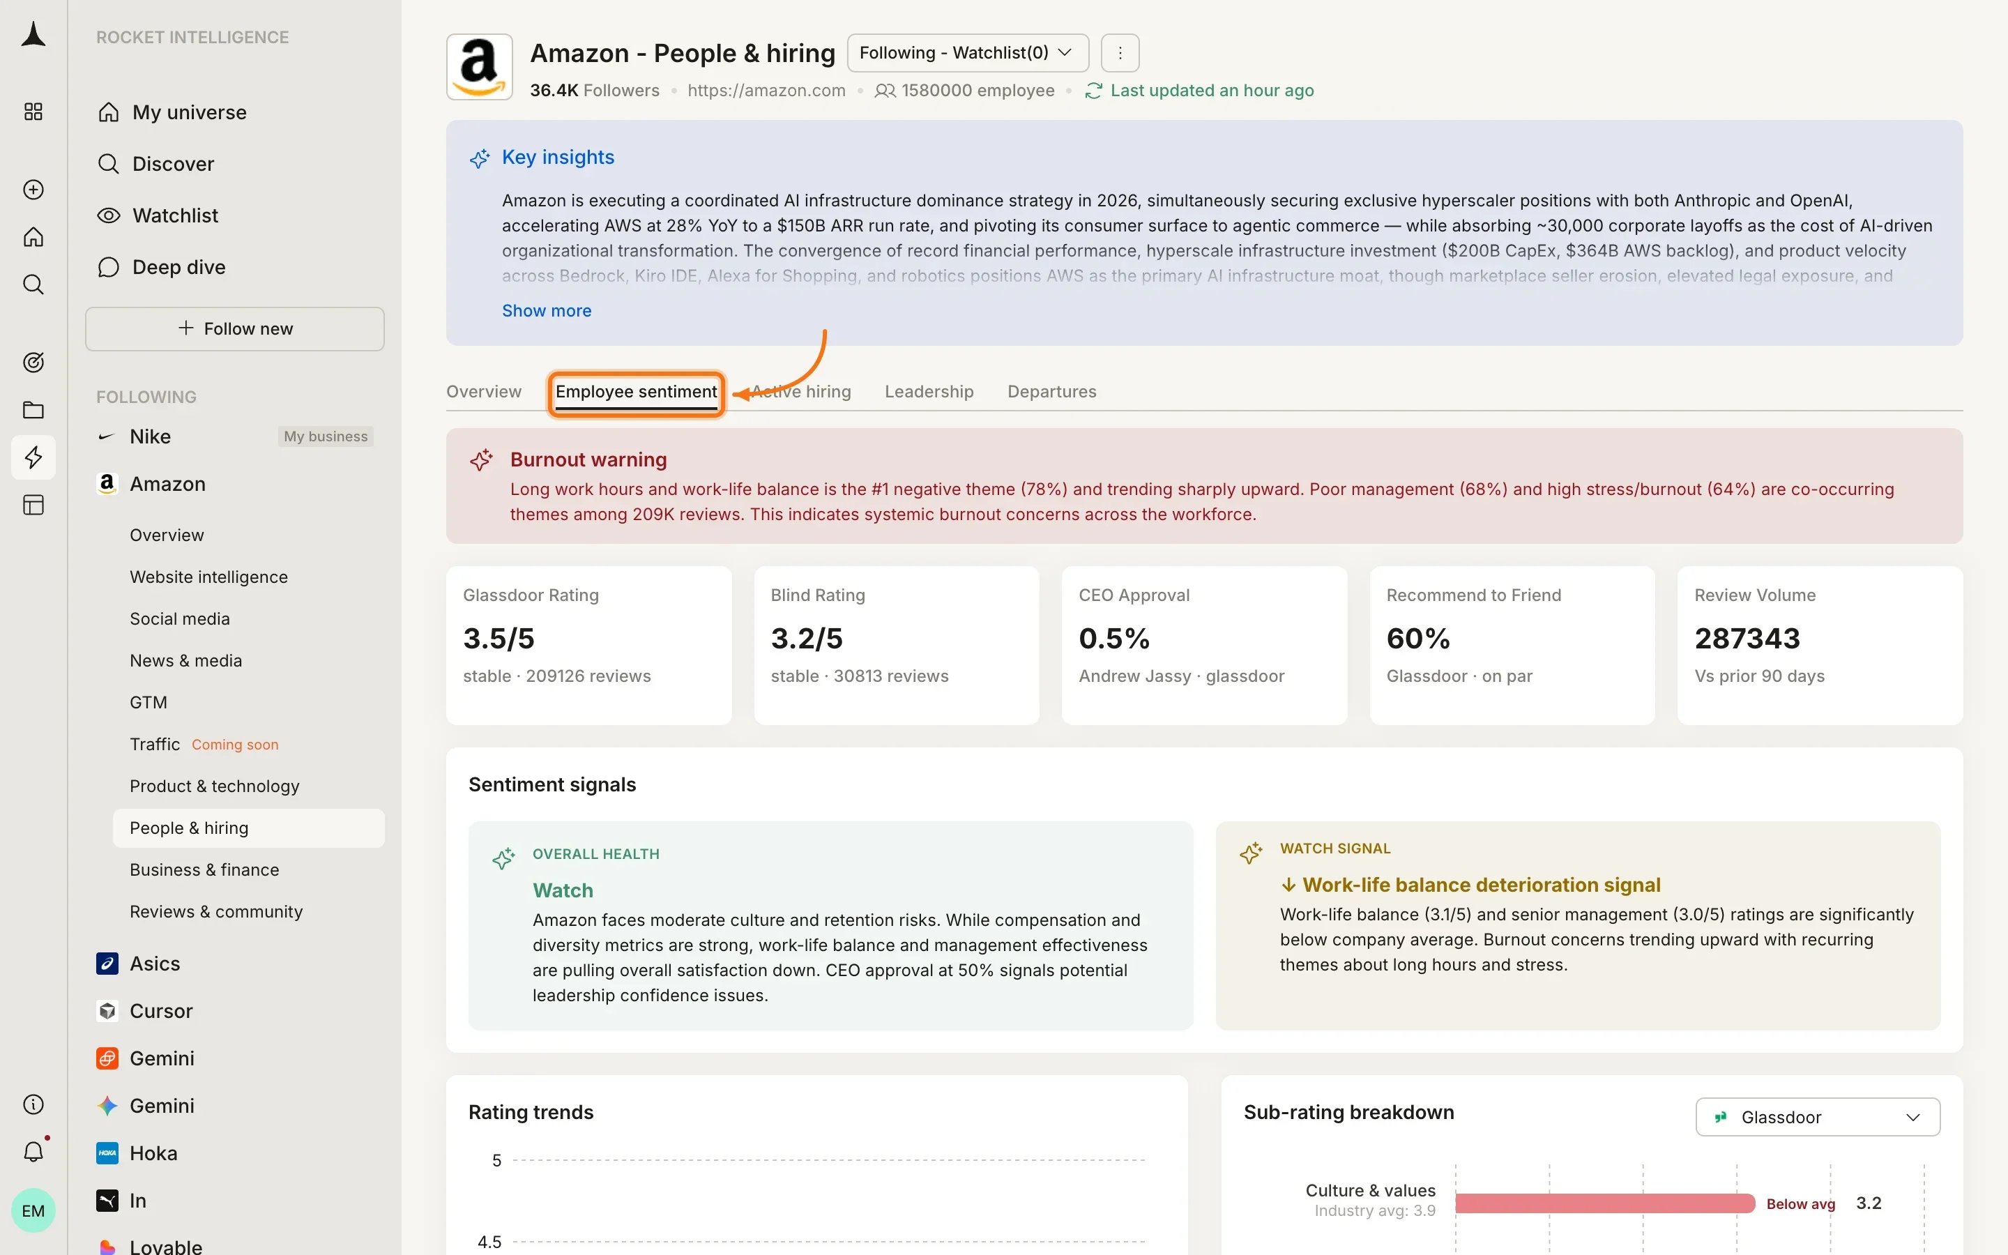This screenshot has width=2008, height=1255.
Task: Click the Rocket logo icon in the left rail
Action: point(33,35)
